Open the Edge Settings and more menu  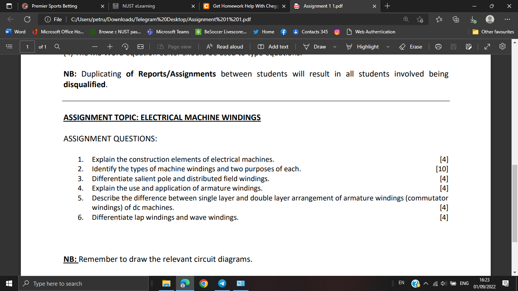(x=507, y=19)
